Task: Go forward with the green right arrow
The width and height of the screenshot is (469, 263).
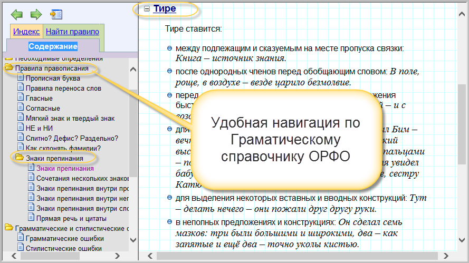Action: click(36, 14)
